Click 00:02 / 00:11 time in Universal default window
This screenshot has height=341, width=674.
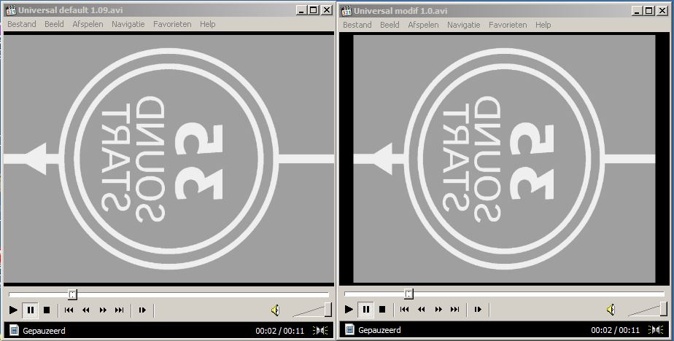[x=280, y=331]
